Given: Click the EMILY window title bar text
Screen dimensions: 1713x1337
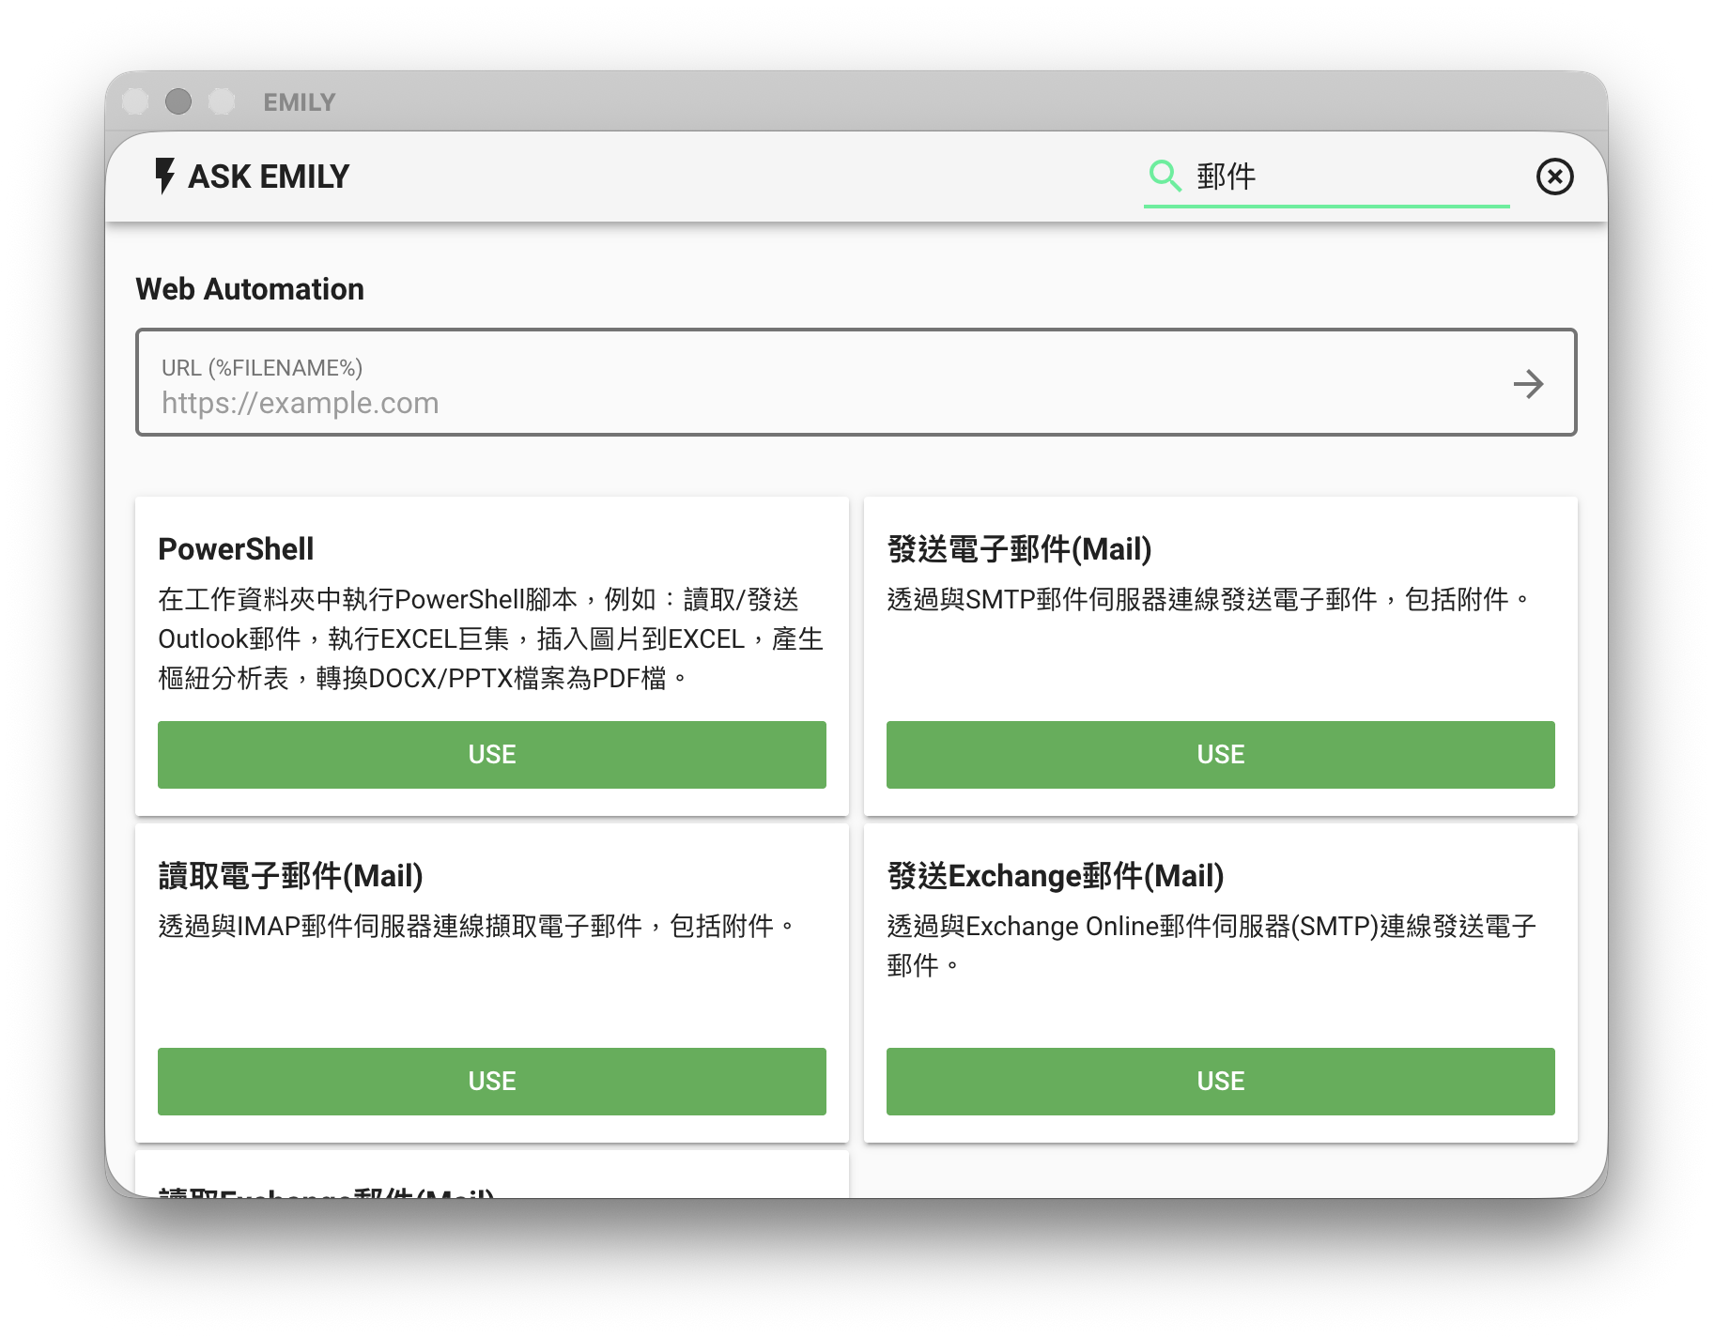Looking at the screenshot, I should [299, 102].
